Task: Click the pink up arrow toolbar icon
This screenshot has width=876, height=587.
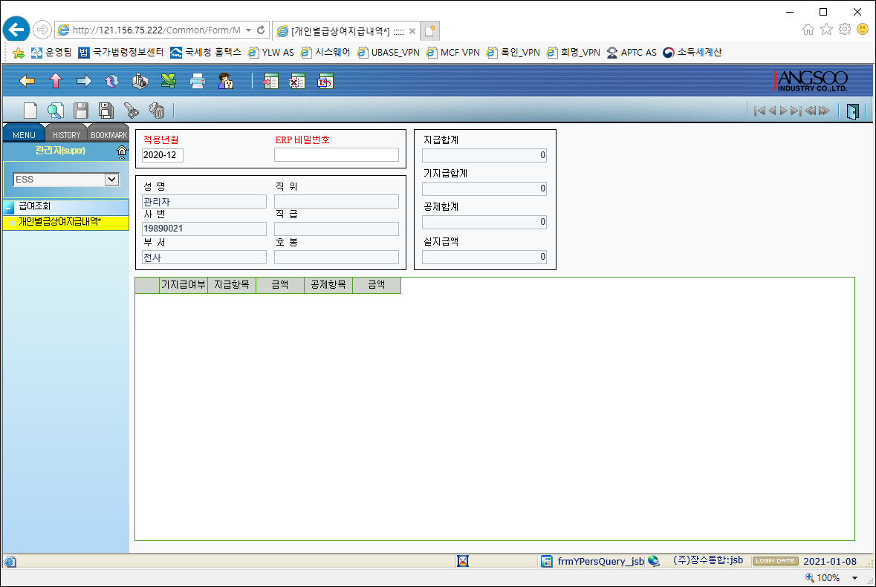Action: (55, 82)
